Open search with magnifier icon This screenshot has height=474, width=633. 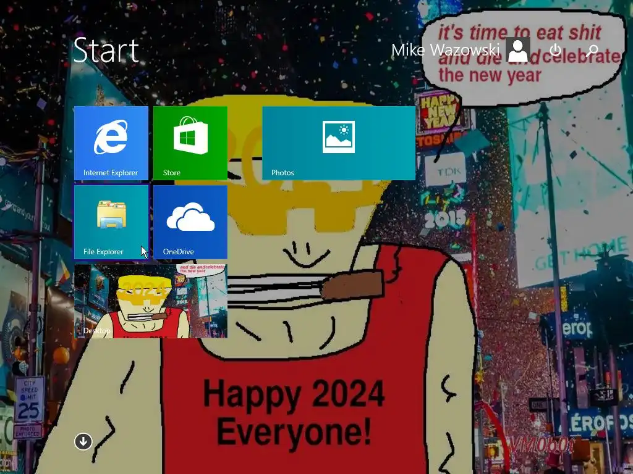[592, 51]
